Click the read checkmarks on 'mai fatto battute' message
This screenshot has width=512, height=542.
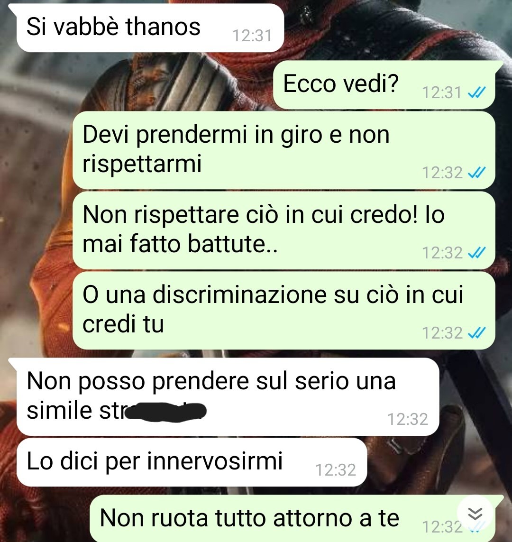[477, 253]
